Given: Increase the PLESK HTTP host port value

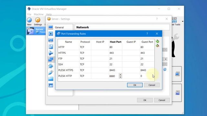Looking at the screenshot, I should tap(120, 74).
